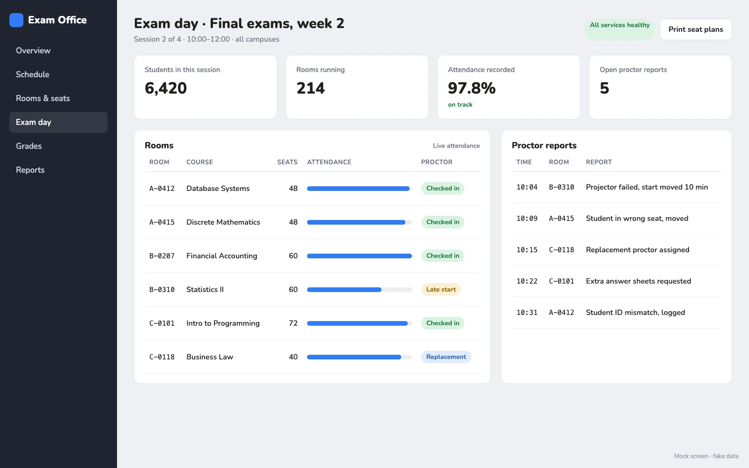Viewport: 749px width, 468px height.
Task: Open the Attendance recorded 97.8% card
Action: [509, 87]
